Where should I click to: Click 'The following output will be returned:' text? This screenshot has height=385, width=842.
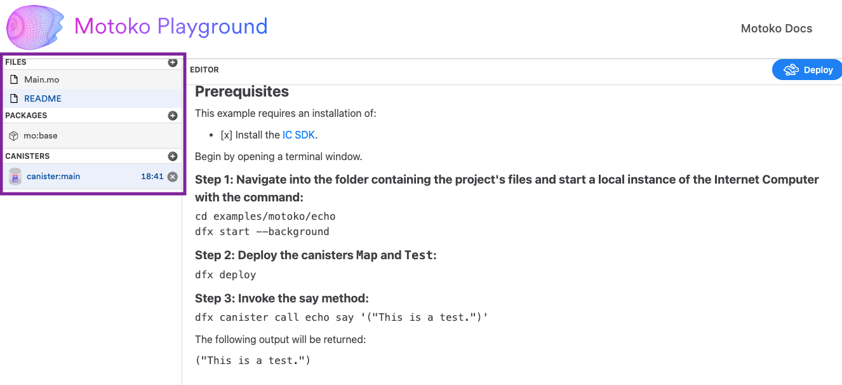(280, 339)
